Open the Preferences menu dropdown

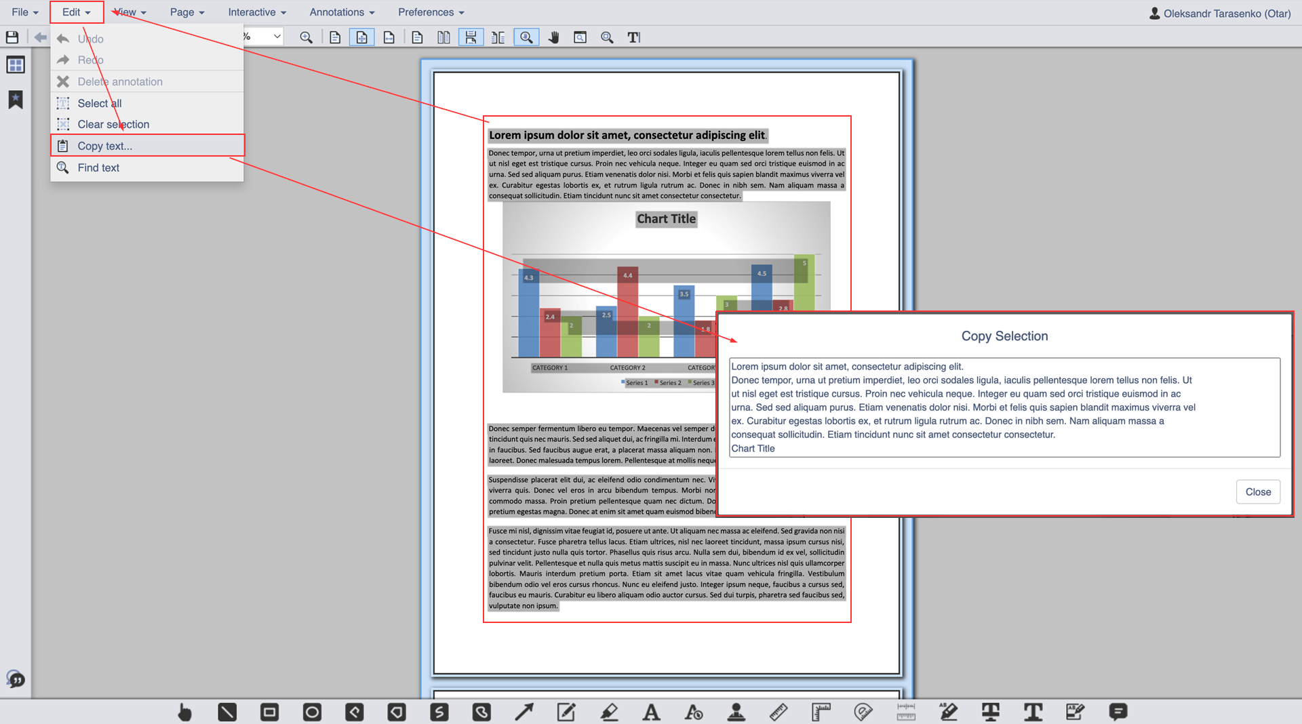coord(431,12)
